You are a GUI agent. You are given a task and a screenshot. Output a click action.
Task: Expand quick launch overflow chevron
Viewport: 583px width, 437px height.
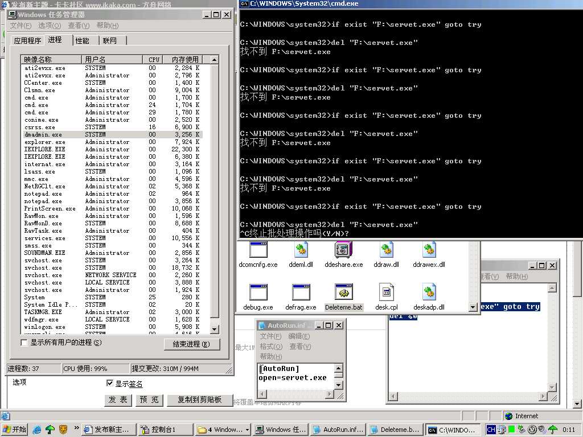pyautogui.click(x=76, y=428)
